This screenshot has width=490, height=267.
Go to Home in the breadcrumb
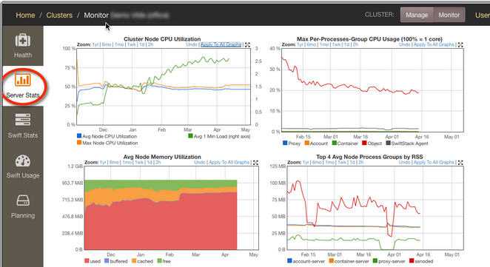point(25,15)
